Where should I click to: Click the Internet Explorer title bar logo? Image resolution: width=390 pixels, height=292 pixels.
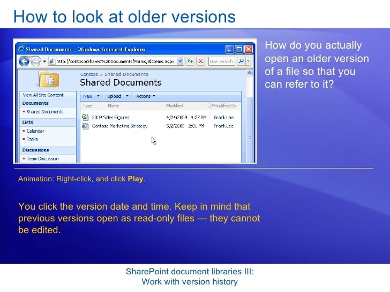(21, 49)
